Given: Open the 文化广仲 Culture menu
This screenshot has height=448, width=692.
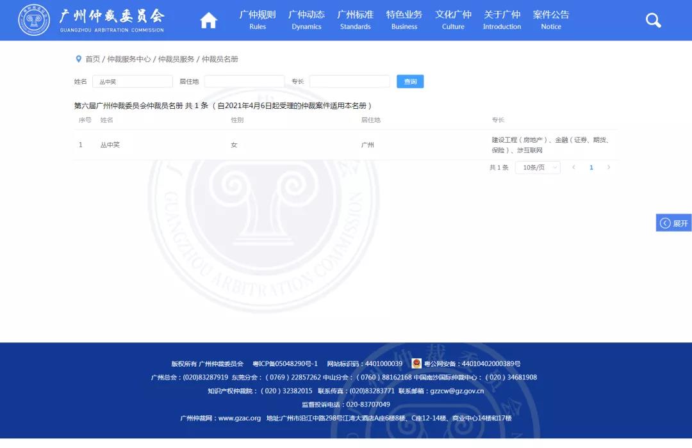Looking at the screenshot, I should pyautogui.click(x=453, y=20).
